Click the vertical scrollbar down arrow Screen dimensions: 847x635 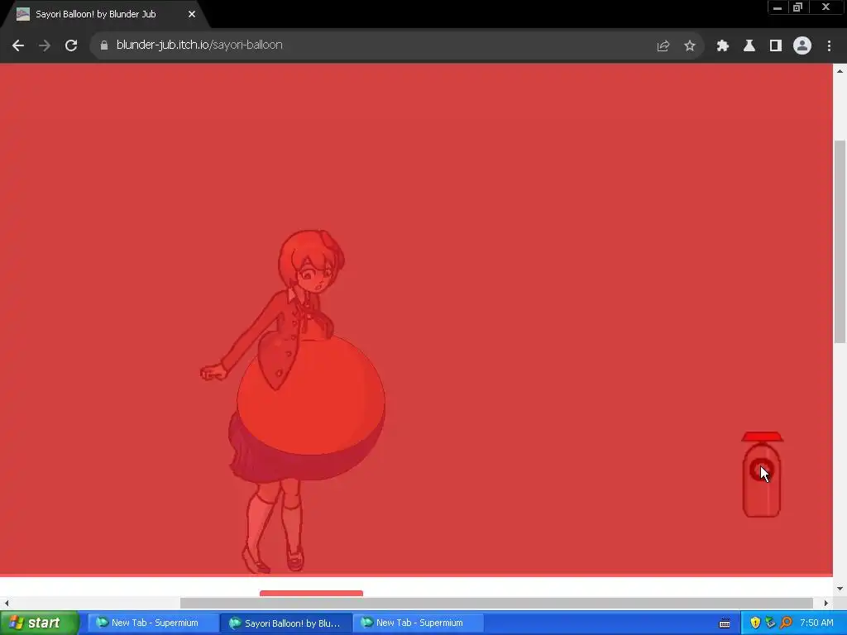click(840, 588)
